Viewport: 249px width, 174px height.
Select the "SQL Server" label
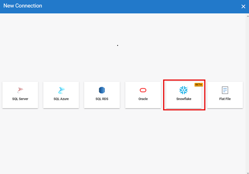pyautogui.click(x=20, y=99)
